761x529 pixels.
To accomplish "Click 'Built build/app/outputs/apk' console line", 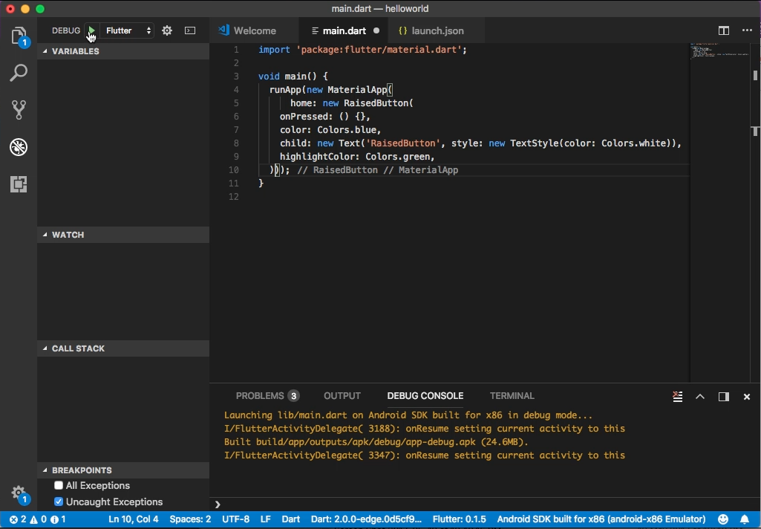I will click(376, 442).
